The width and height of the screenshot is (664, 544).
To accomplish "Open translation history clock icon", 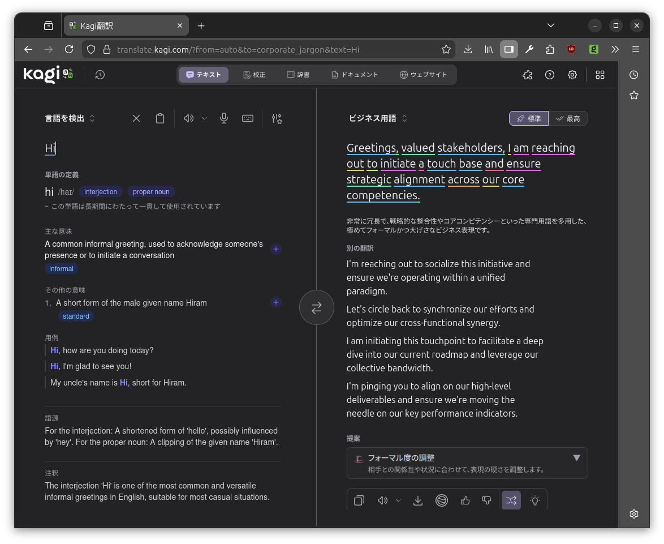I will pos(100,75).
